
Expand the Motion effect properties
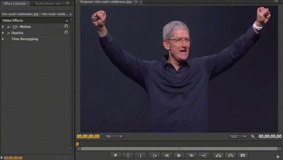3,27
